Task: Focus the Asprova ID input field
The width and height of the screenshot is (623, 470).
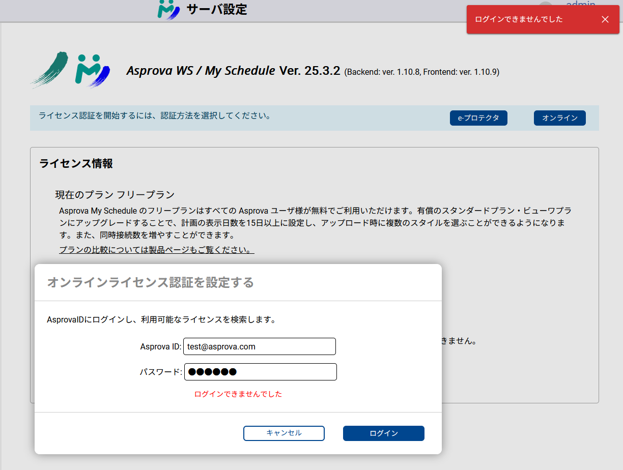Action: coord(260,346)
